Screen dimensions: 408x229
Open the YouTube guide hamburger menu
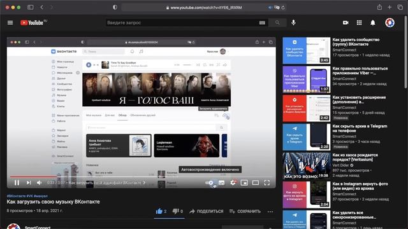coord(10,23)
